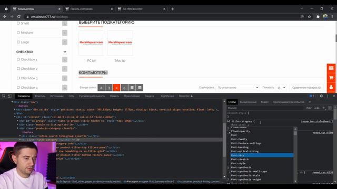This screenshot has height=189, width=337.
Task: Bookmark page with the star icon
Action: pyautogui.click(x=309, y=17)
